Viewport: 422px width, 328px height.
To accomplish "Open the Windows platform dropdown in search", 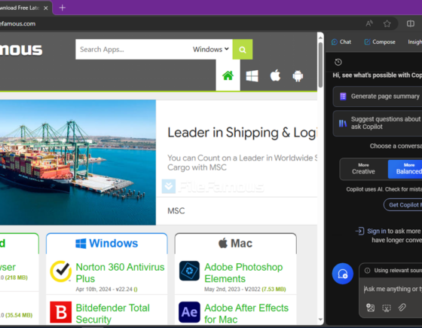I will [x=210, y=50].
